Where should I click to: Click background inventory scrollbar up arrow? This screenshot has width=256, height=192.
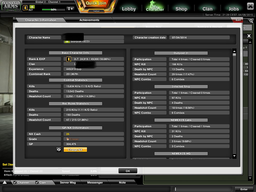coord(250,42)
